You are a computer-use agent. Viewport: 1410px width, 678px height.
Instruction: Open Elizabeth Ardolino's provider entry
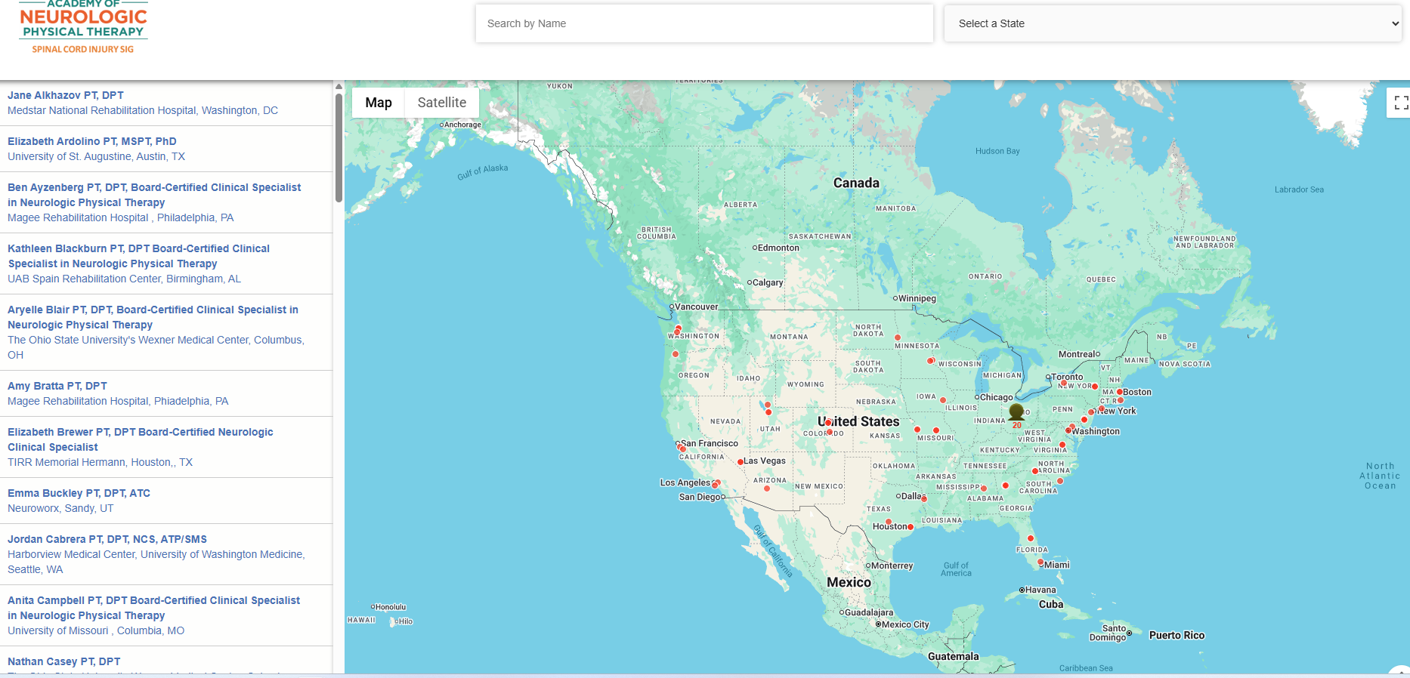click(92, 141)
